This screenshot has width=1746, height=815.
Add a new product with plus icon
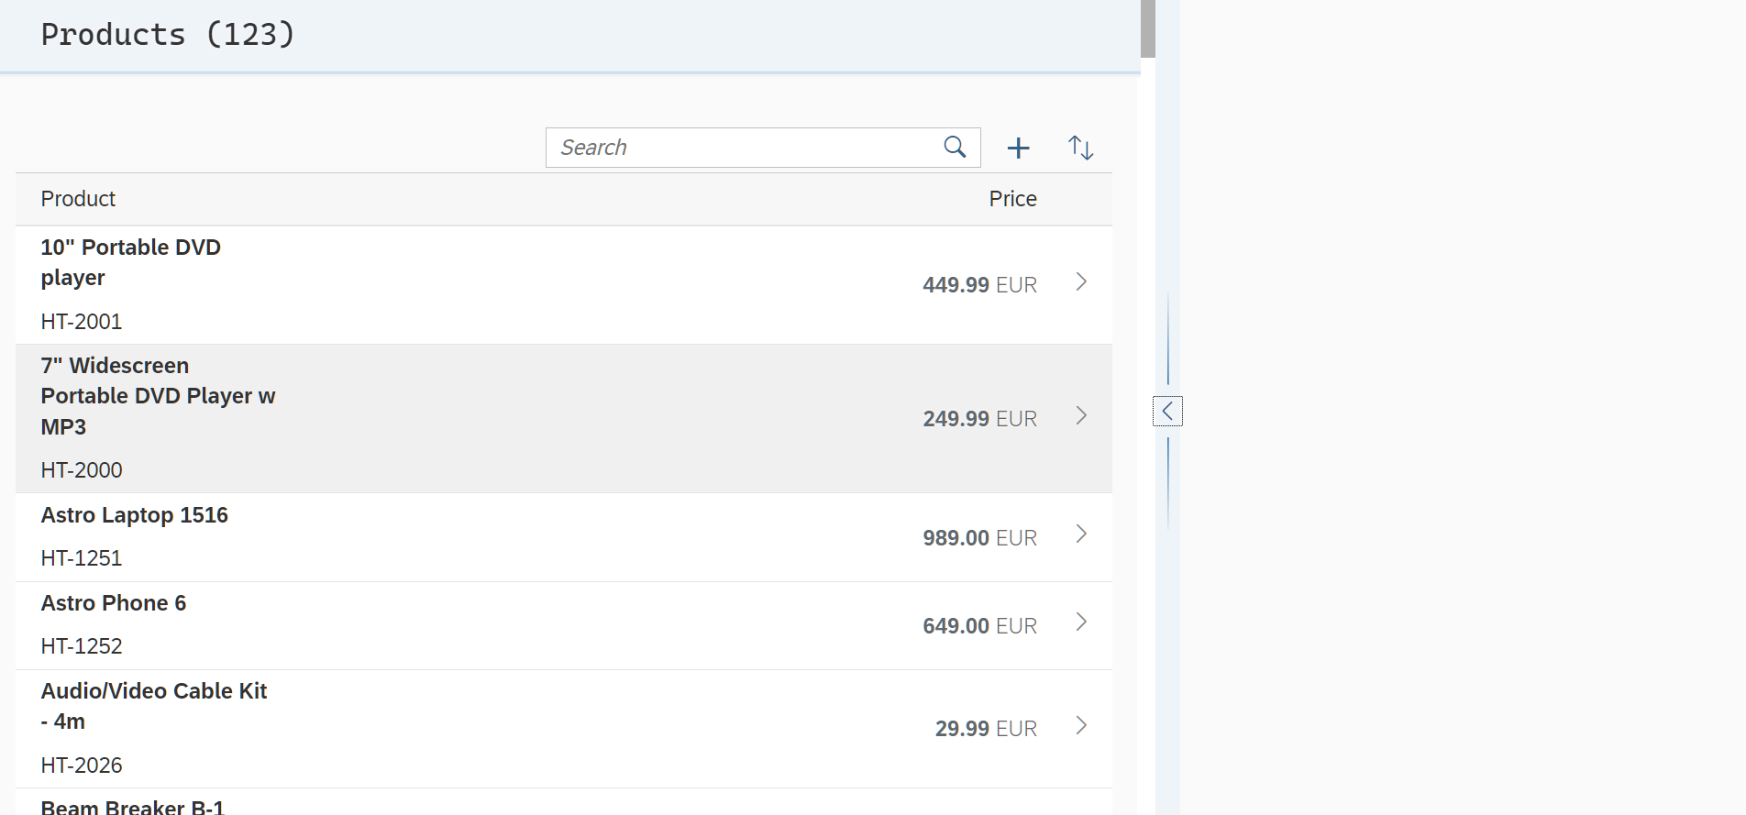click(x=1018, y=148)
